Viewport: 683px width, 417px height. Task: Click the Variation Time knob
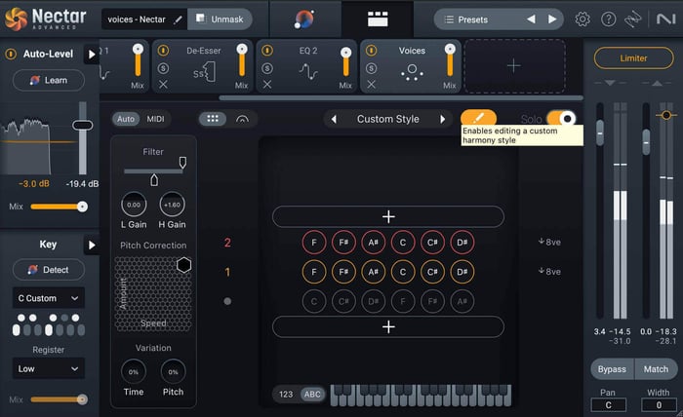click(134, 372)
